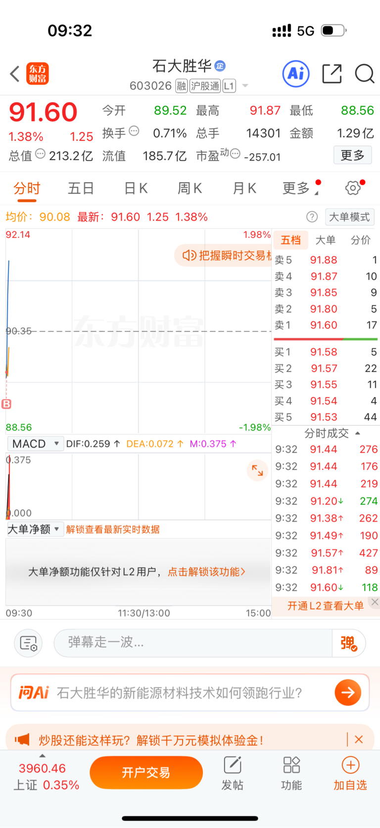Tap the help question mark icon
Viewport: 380px width, 828px height.
[x=312, y=217]
